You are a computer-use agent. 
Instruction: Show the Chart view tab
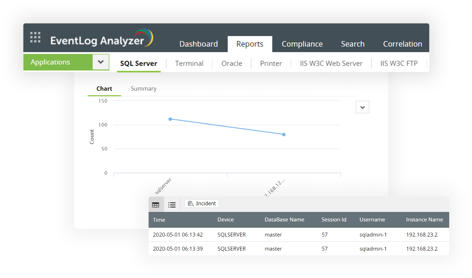pyautogui.click(x=104, y=89)
